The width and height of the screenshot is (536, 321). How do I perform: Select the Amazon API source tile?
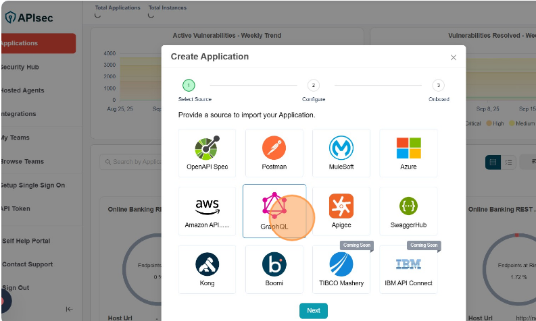(207, 206)
